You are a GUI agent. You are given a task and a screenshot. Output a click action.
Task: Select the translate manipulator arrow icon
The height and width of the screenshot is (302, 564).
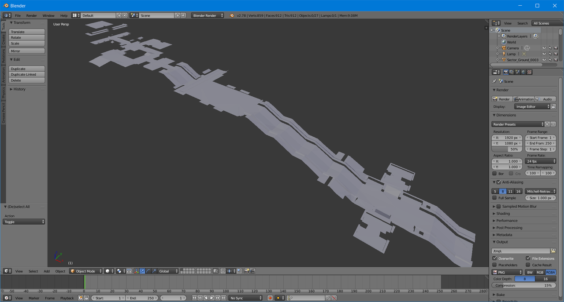[142, 271]
